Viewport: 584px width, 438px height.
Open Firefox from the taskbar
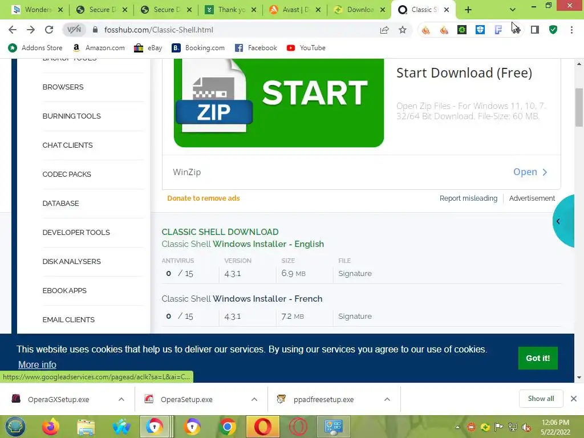pos(51,427)
